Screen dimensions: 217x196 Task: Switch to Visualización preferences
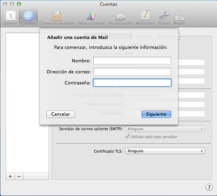pos(121,18)
